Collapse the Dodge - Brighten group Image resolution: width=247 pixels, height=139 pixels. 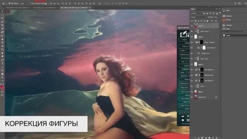[195, 42]
